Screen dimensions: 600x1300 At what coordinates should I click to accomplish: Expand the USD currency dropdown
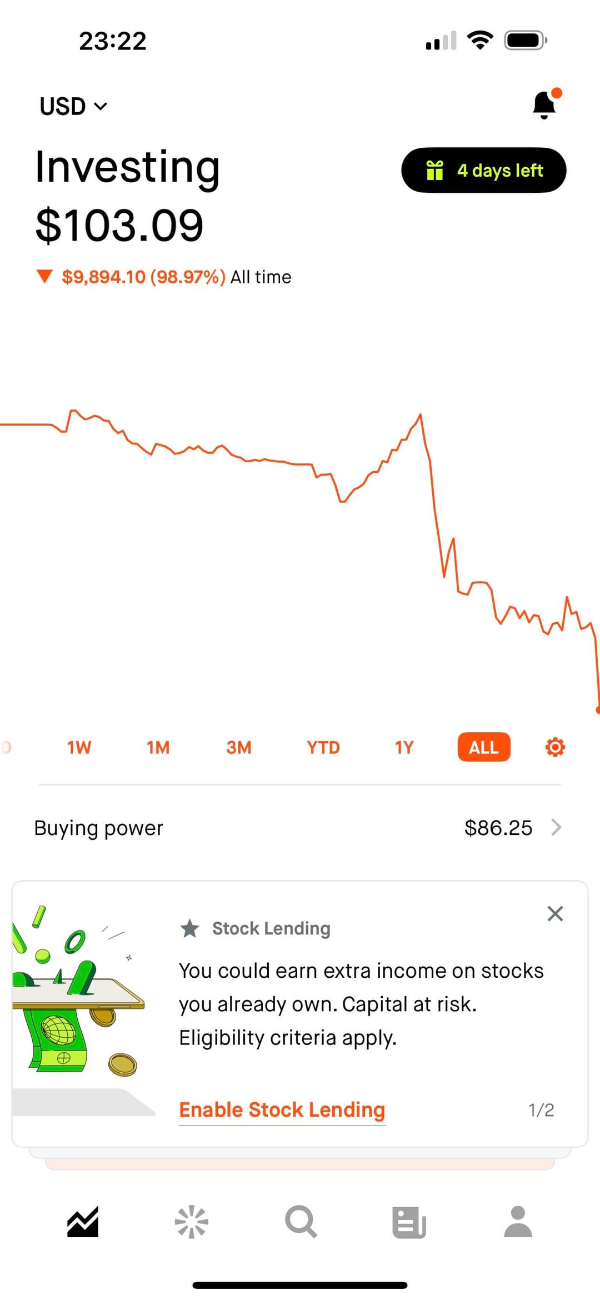tap(73, 106)
